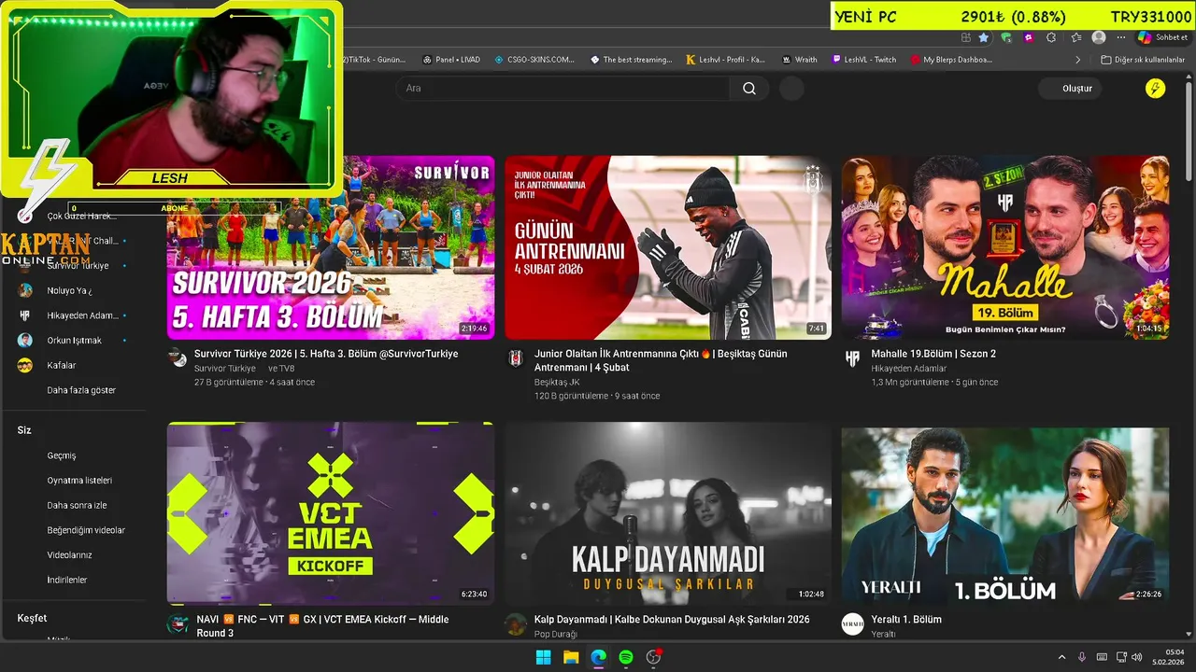Click the network tray icon
Viewport: 1196px width, 672px height.
coord(1121,657)
